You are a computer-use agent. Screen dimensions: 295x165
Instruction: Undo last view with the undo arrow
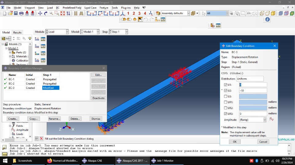[x=146, y=19]
